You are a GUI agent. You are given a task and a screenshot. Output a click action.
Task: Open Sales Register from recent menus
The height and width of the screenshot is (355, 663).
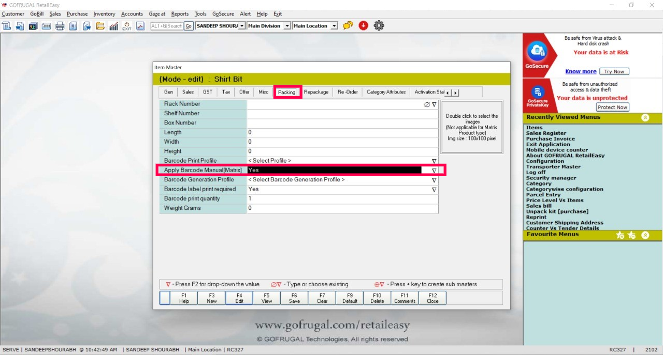[x=546, y=133]
